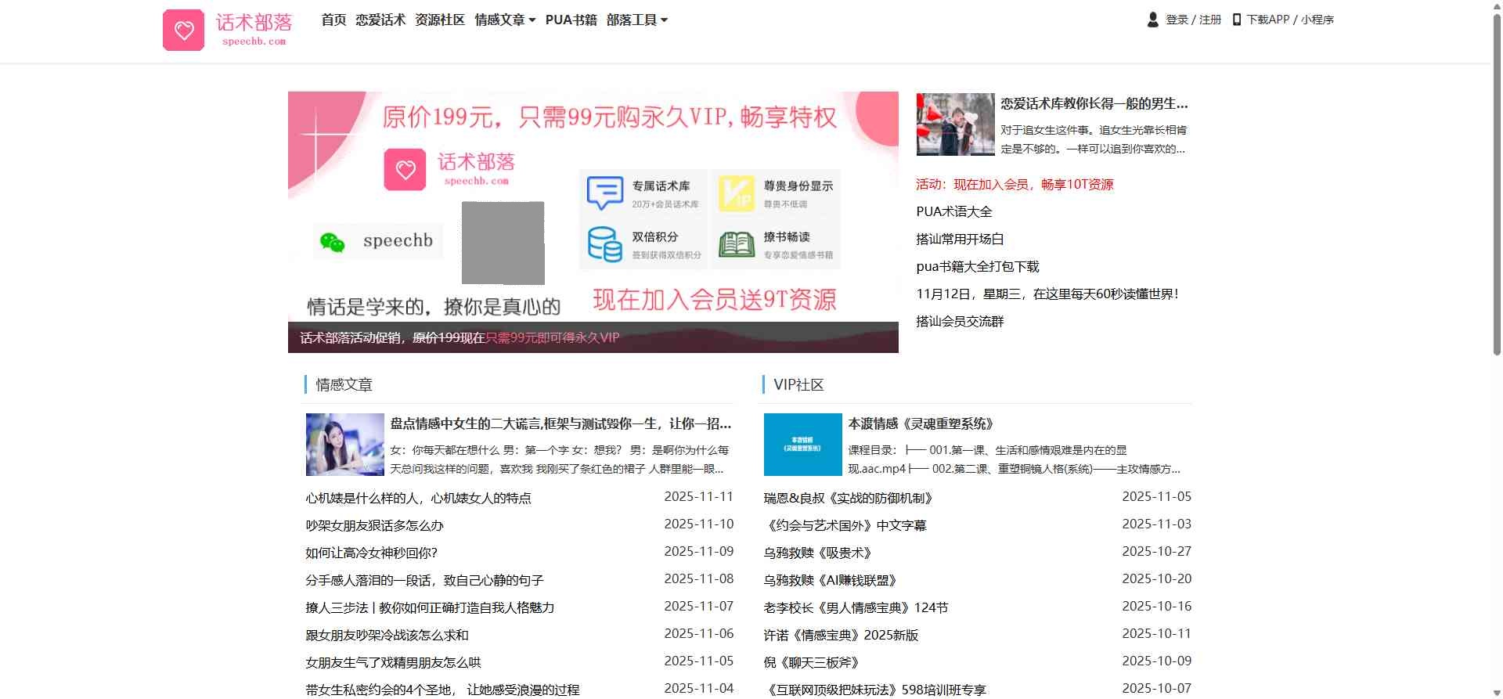Open 乌鸦救赎《吸贵术》 in VIP社区
Viewport: 1503px width, 699px height.
817,553
